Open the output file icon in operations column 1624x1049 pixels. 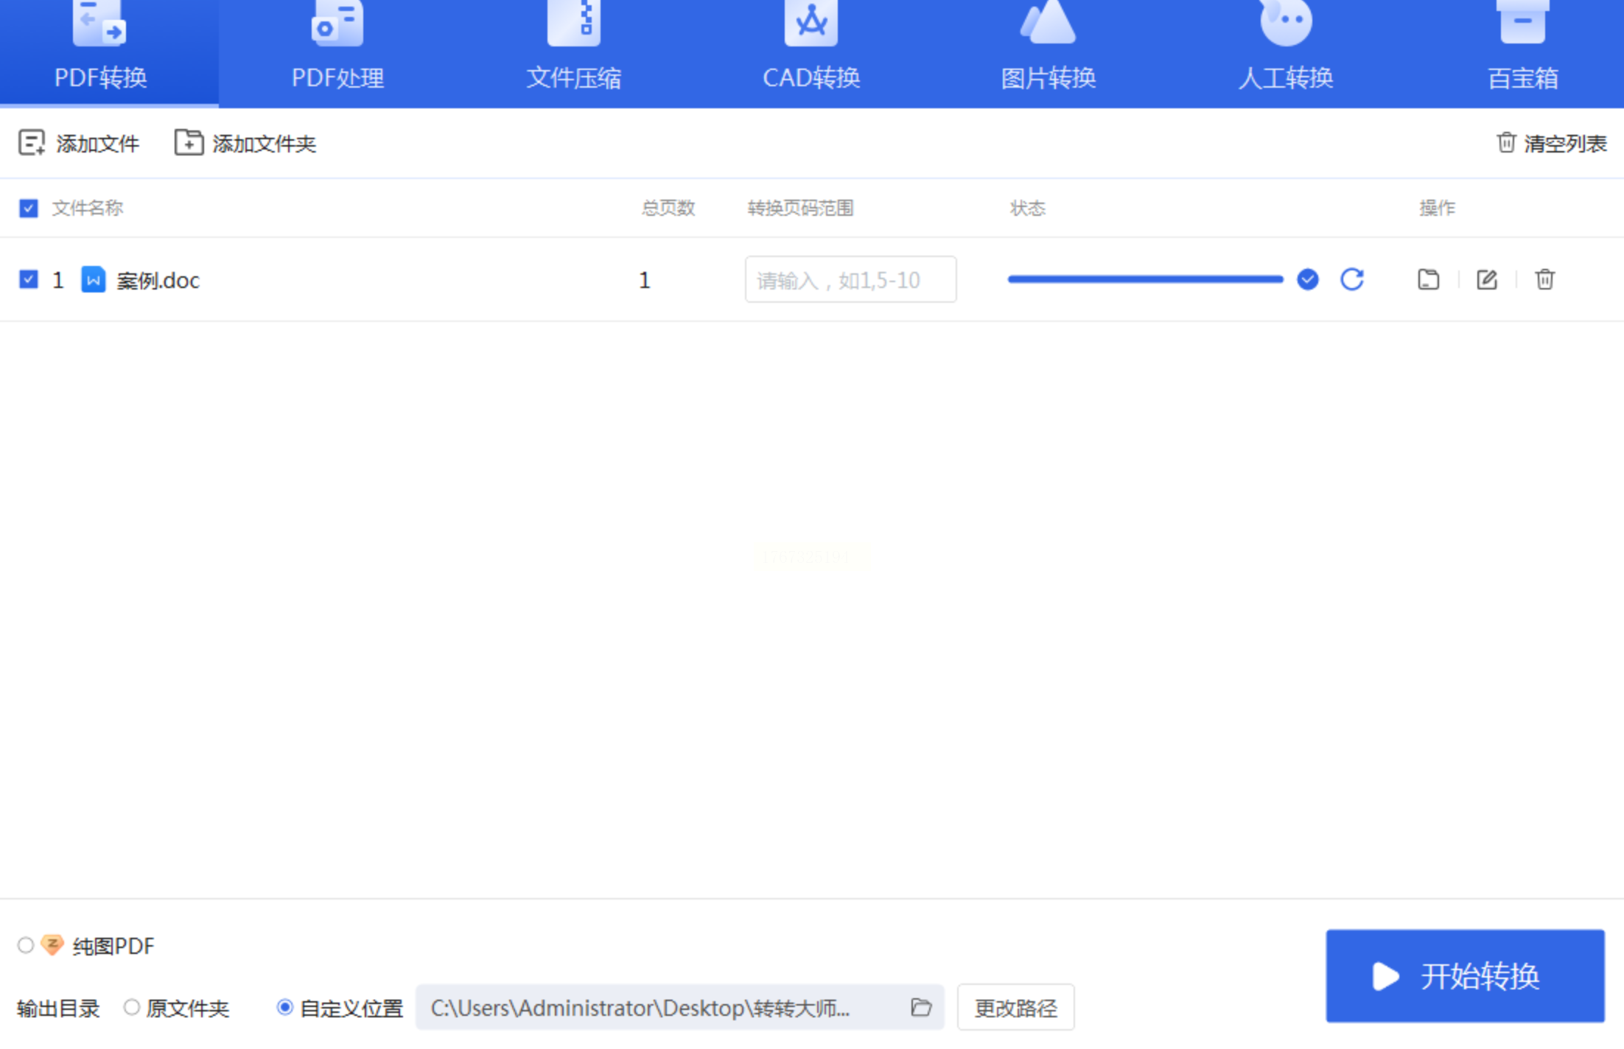(x=1428, y=279)
